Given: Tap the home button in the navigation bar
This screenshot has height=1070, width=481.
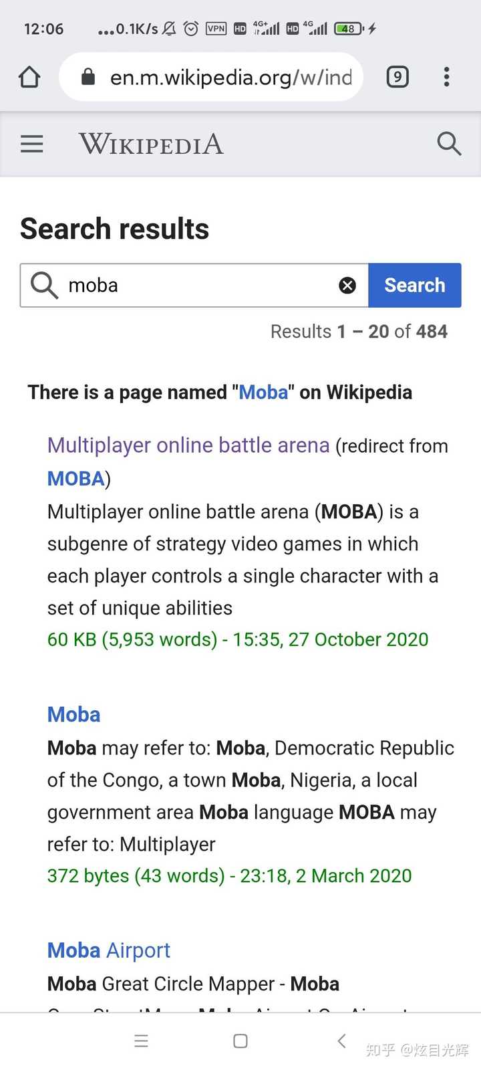Looking at the screenshot, I should click(x=240, y=1041).
